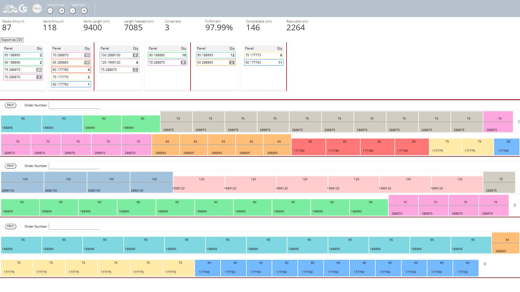
Task: Decrease label size with minus button
Action: click(x=72, y=11)
